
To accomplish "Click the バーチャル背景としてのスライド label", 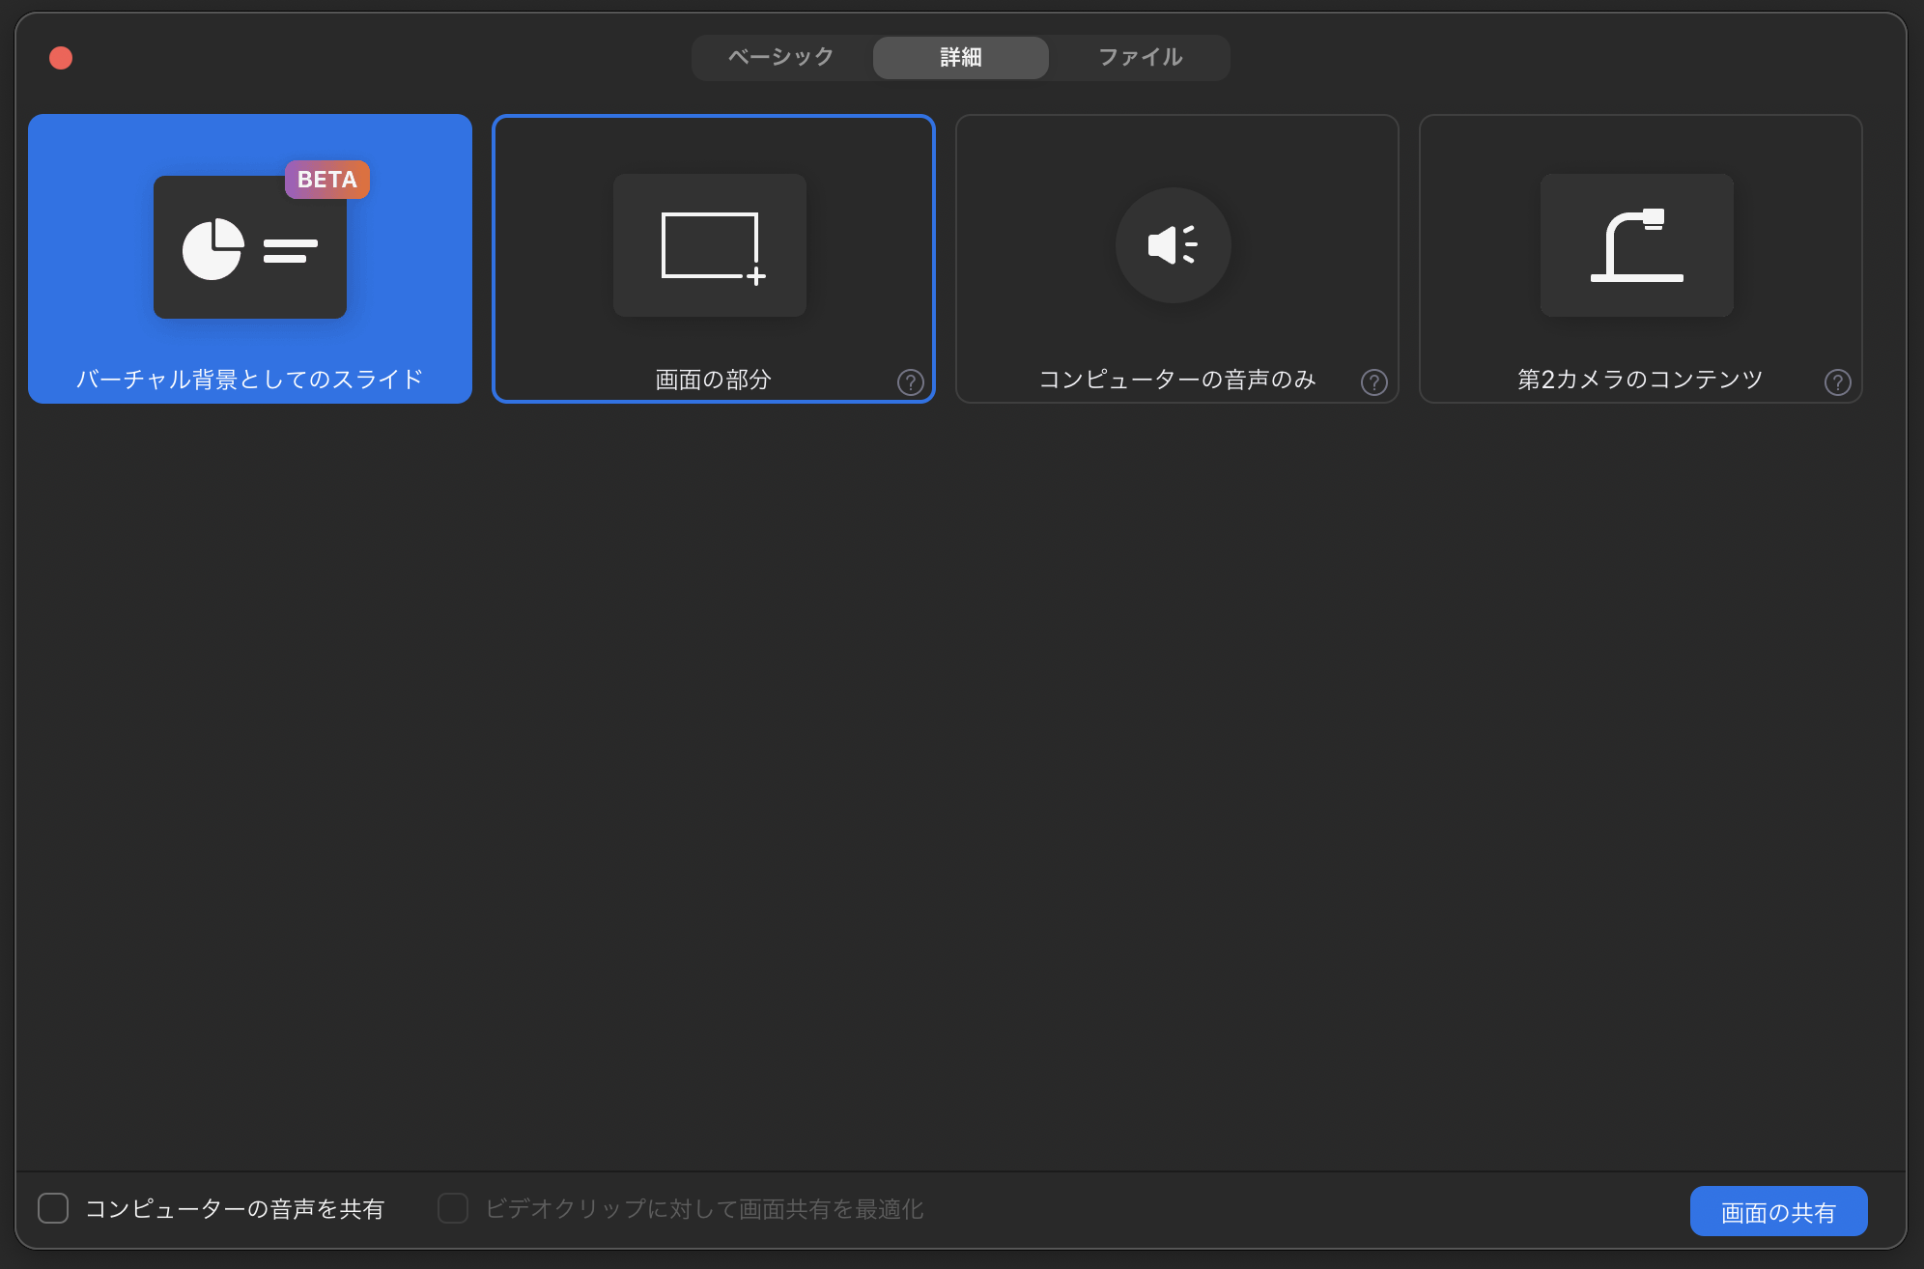I will pyautogui.click(x=250, y=380).
